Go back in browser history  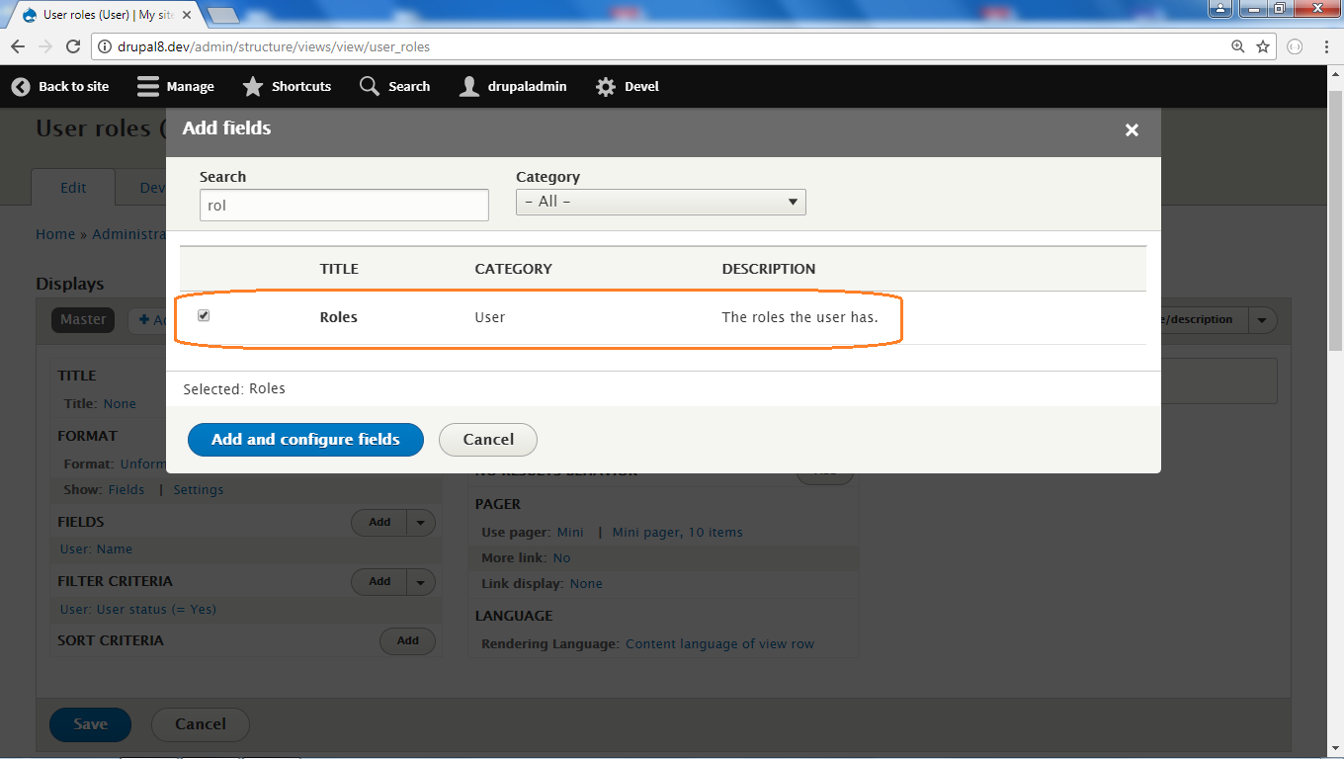pyautogui.click(x=19, y=46)
